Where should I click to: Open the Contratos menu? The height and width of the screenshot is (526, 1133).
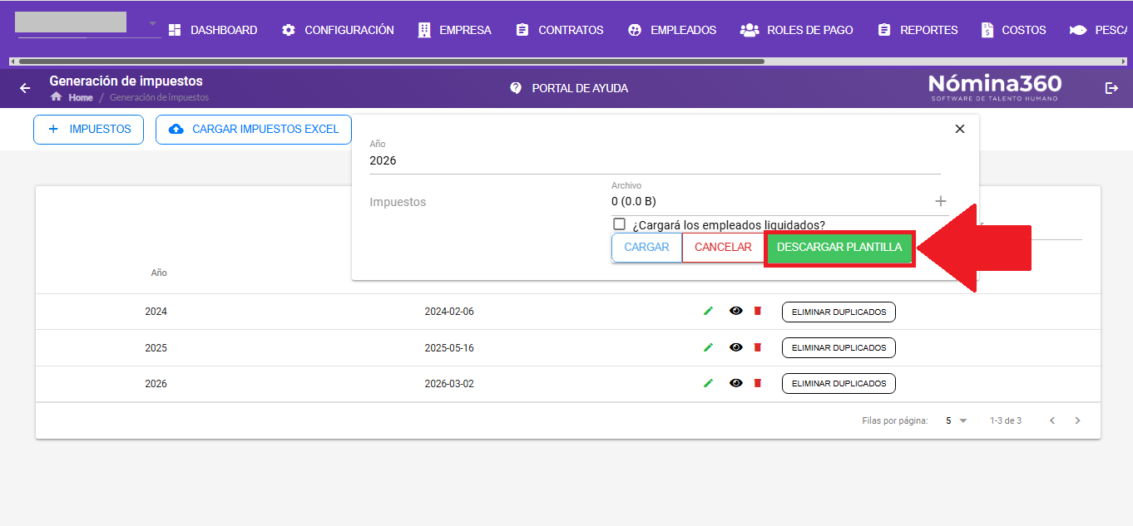[560, 30]
